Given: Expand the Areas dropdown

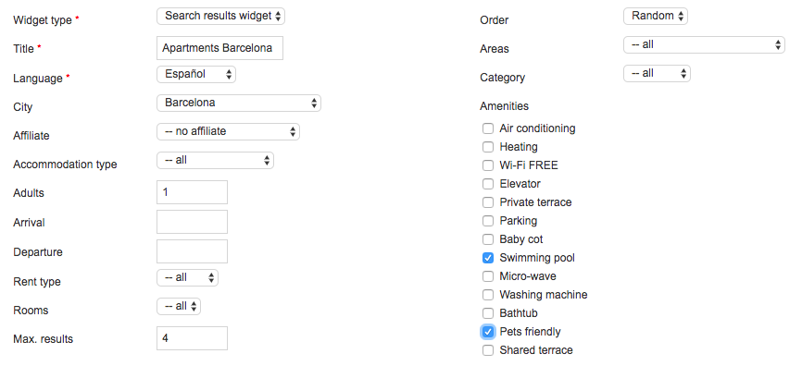Looking at the screenshot, I should tap(705, 45).
